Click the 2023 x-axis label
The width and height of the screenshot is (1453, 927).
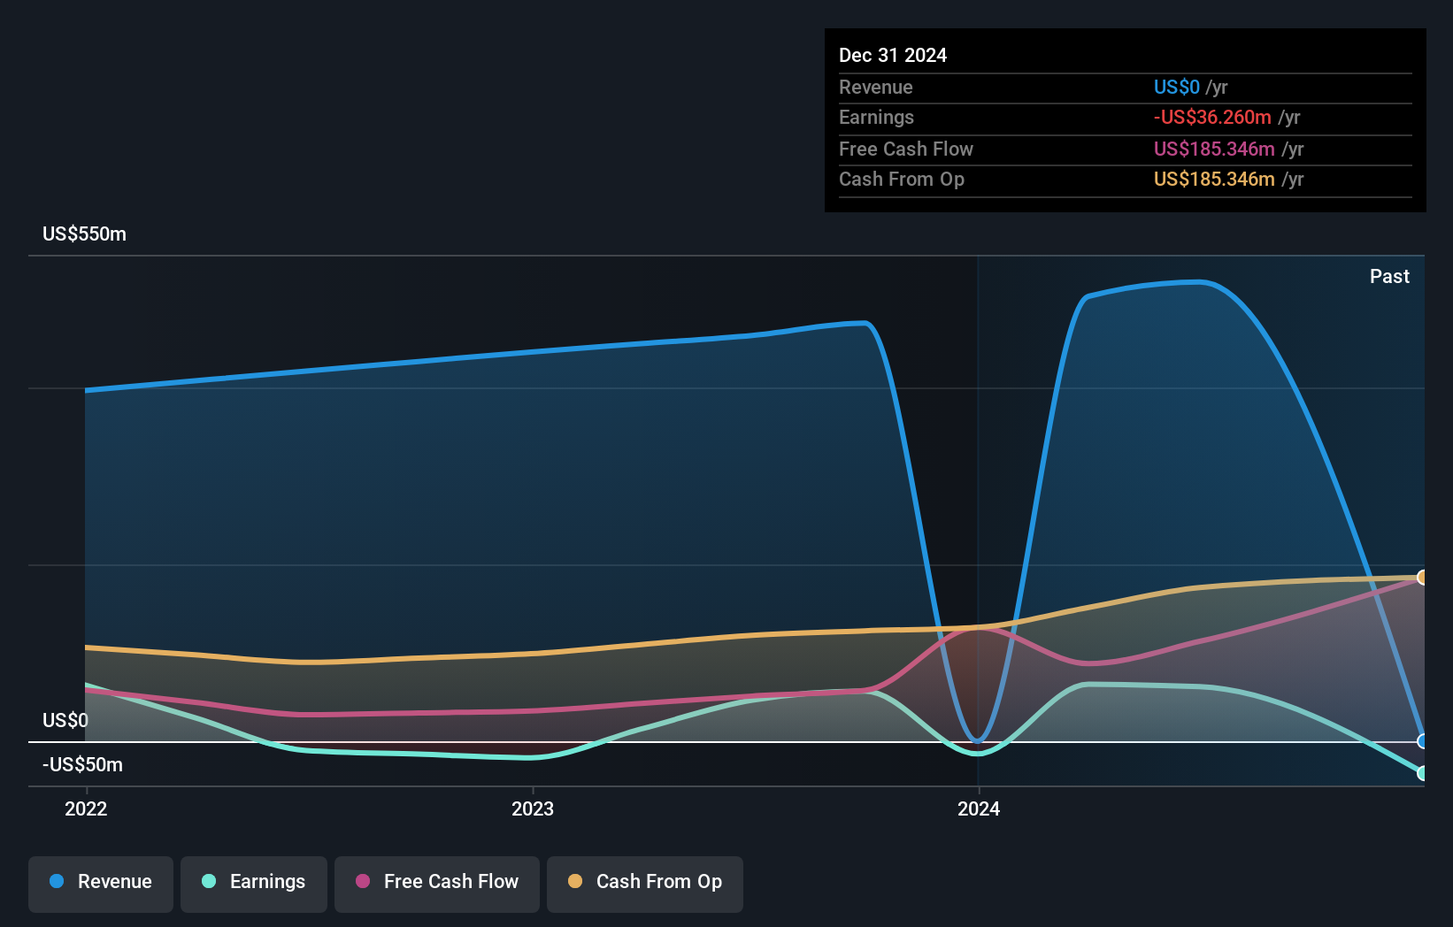pyautogui.click(x=533, y=808)
